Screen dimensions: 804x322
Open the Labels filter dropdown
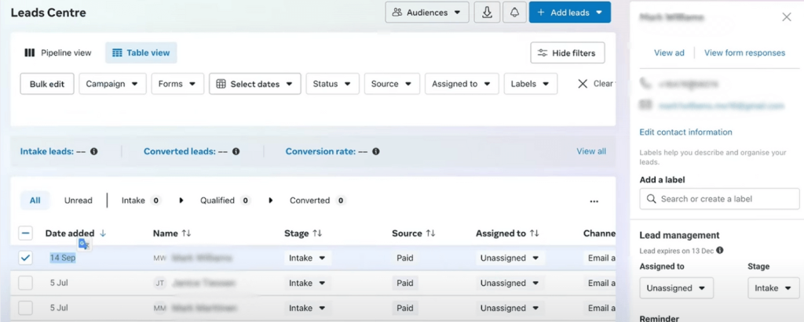tap(531, 84)
